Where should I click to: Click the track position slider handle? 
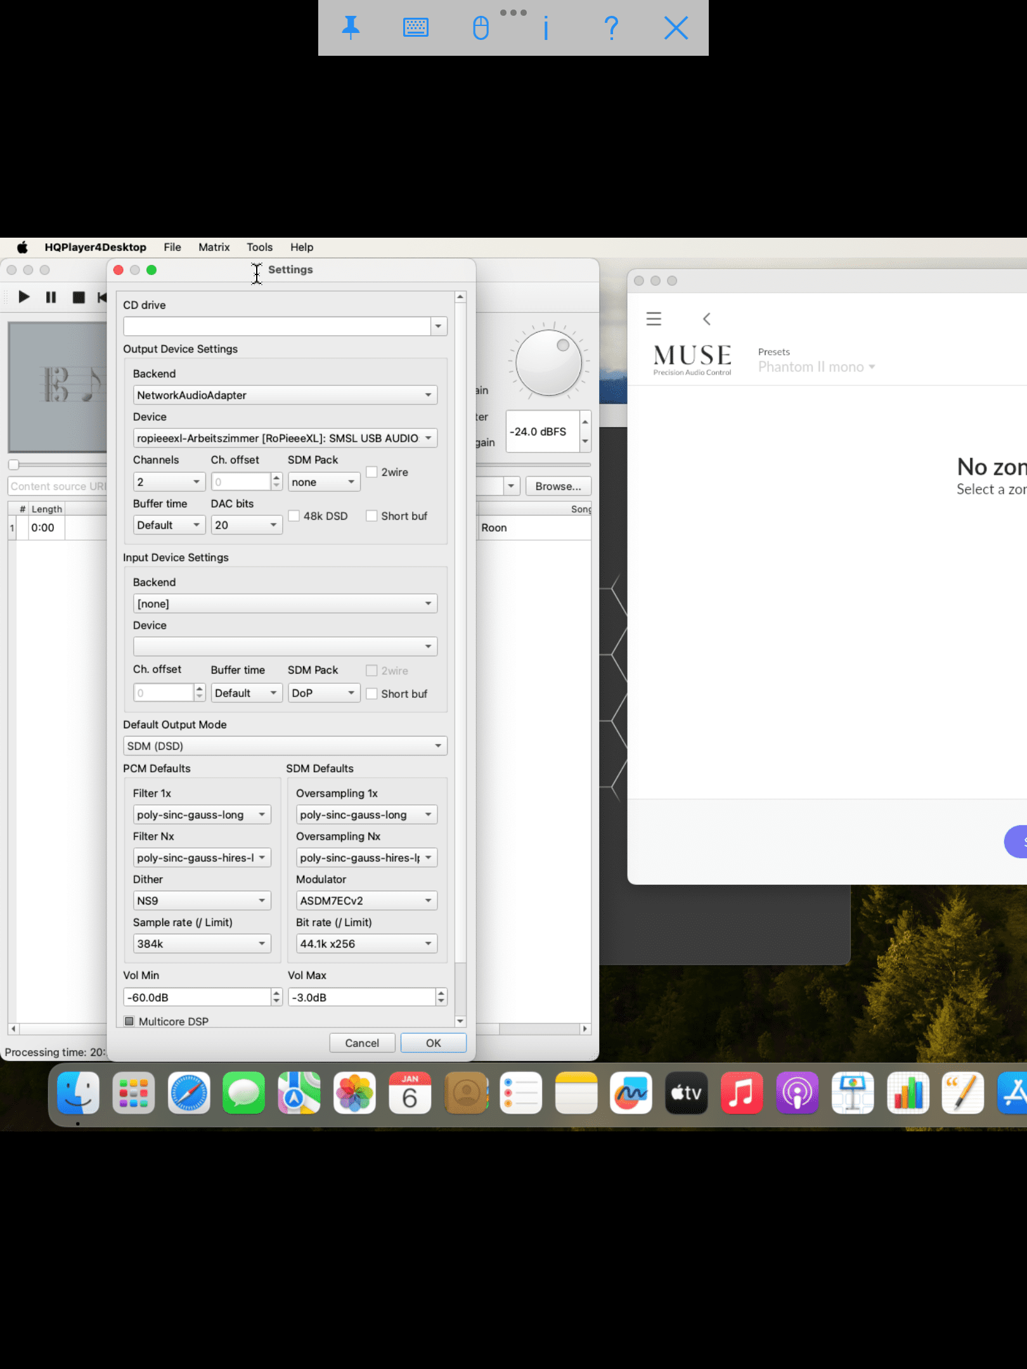tap(13, 465)
